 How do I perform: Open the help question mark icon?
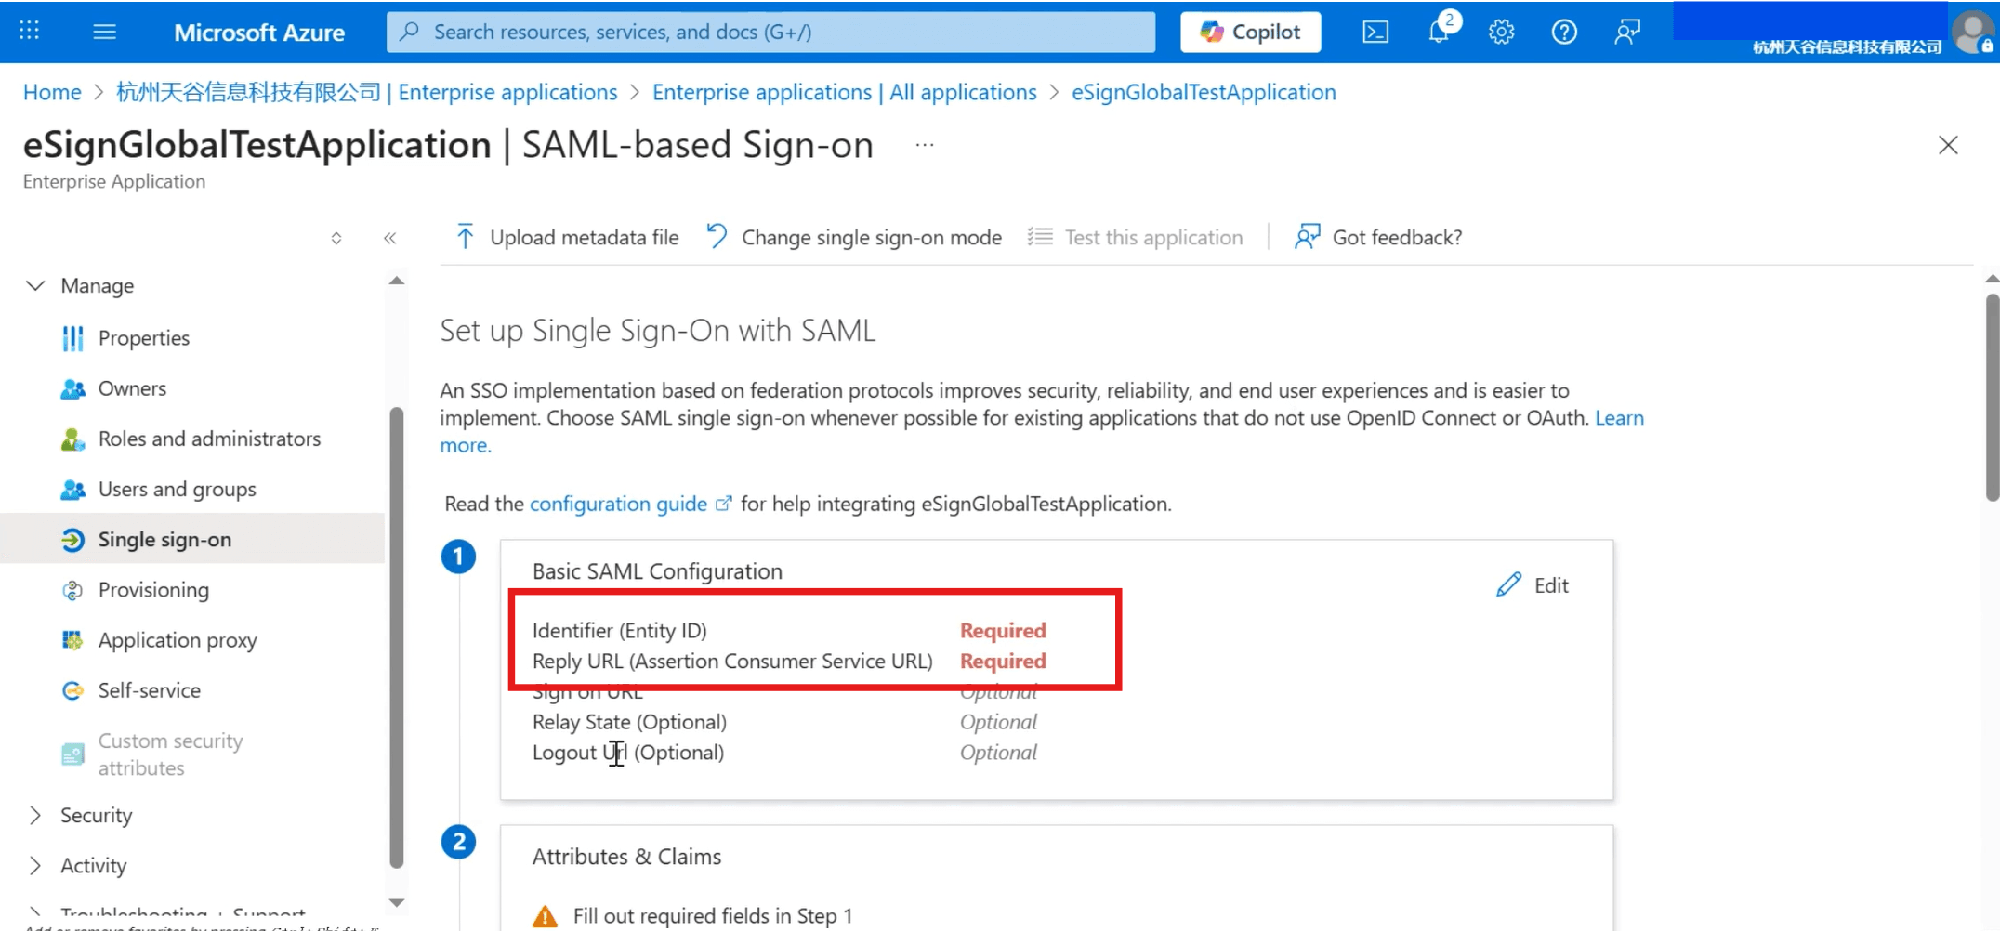(x=1564, y=33)
